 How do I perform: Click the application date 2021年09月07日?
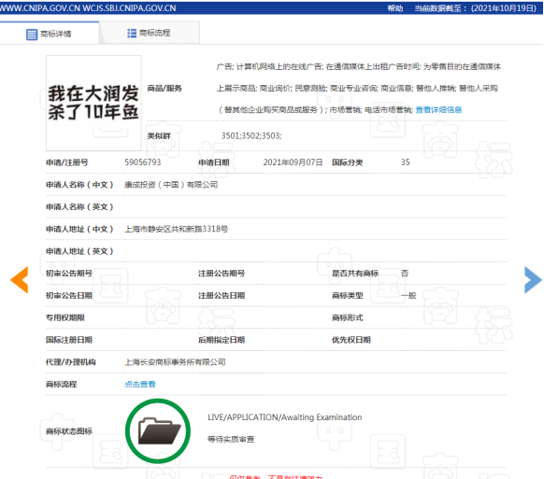pos(293,162)
